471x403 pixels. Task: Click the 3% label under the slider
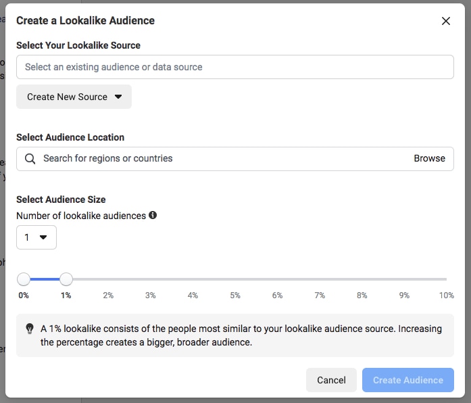151,295
